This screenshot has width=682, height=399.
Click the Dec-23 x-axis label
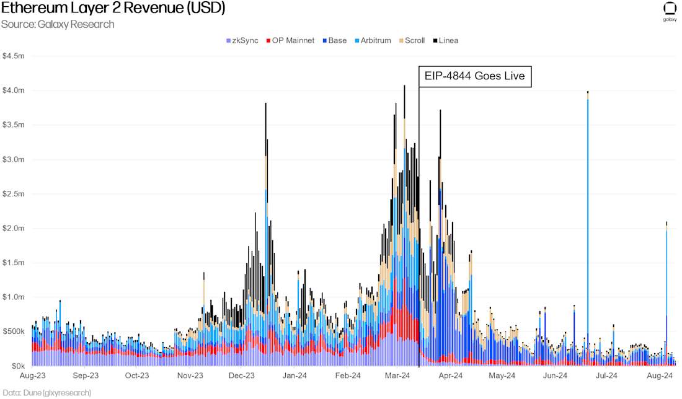coord(241,375)
